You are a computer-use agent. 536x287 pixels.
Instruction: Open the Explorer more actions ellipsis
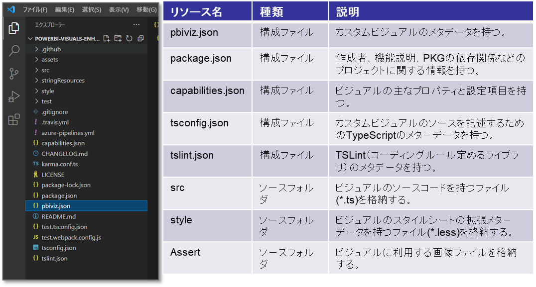click(x=136, y=24)
